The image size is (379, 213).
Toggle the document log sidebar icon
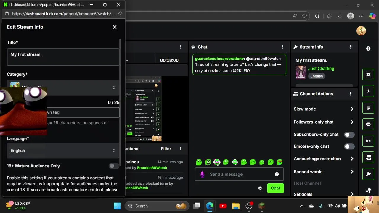(368, 108)
